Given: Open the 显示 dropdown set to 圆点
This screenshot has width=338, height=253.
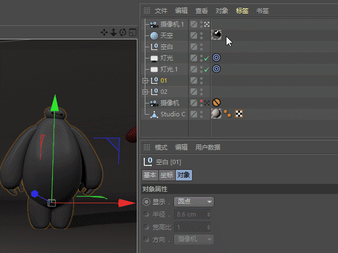Looking at the screenshot, I should [194, 202].
